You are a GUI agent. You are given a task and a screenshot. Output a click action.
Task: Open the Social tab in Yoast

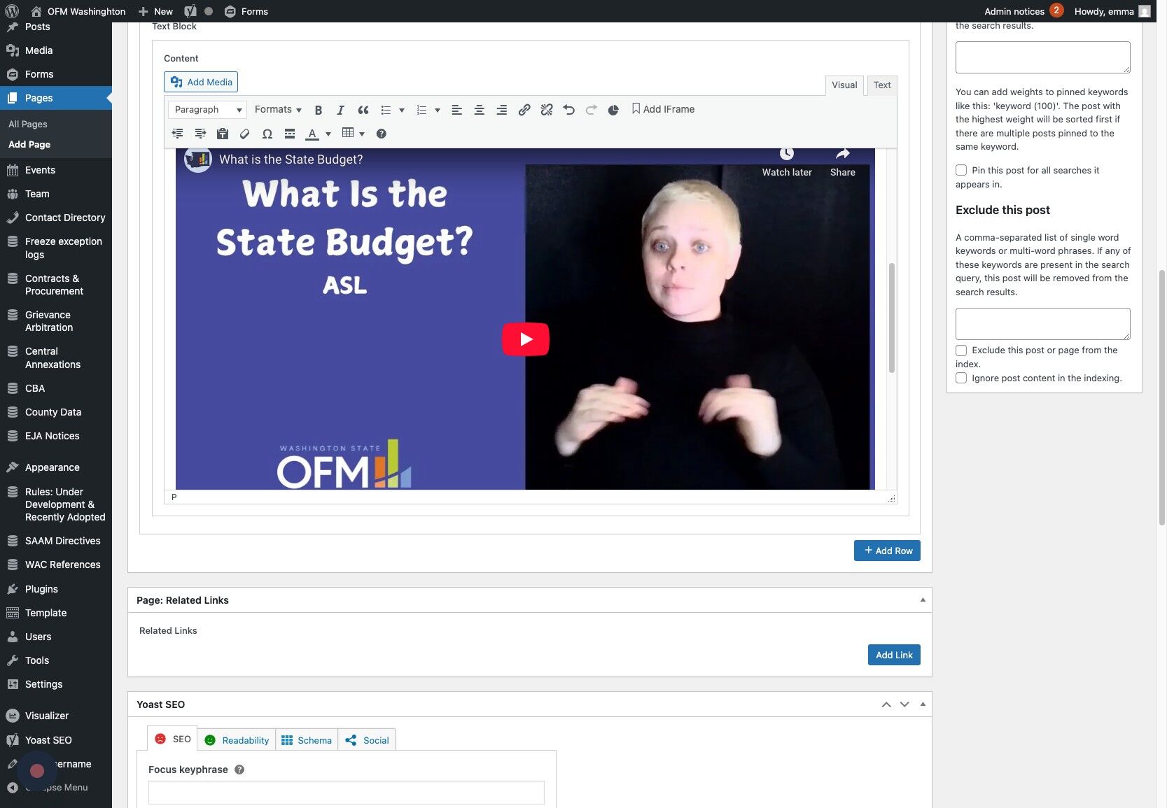[367, 740]
